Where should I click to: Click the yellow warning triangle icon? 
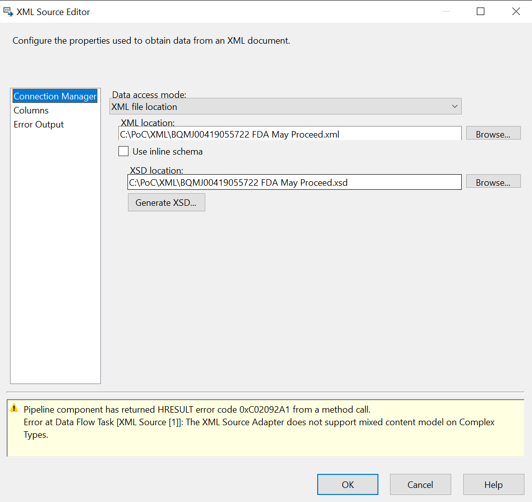click(x=15, y=408)
